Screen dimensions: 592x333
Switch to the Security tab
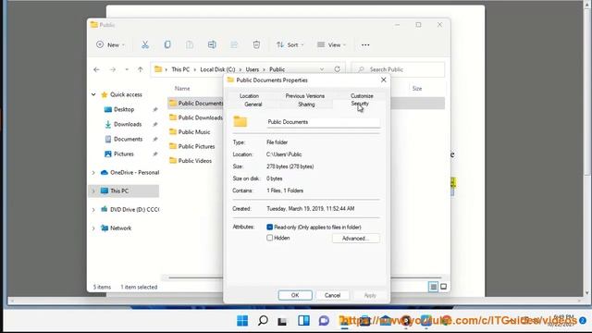point(360,104)
